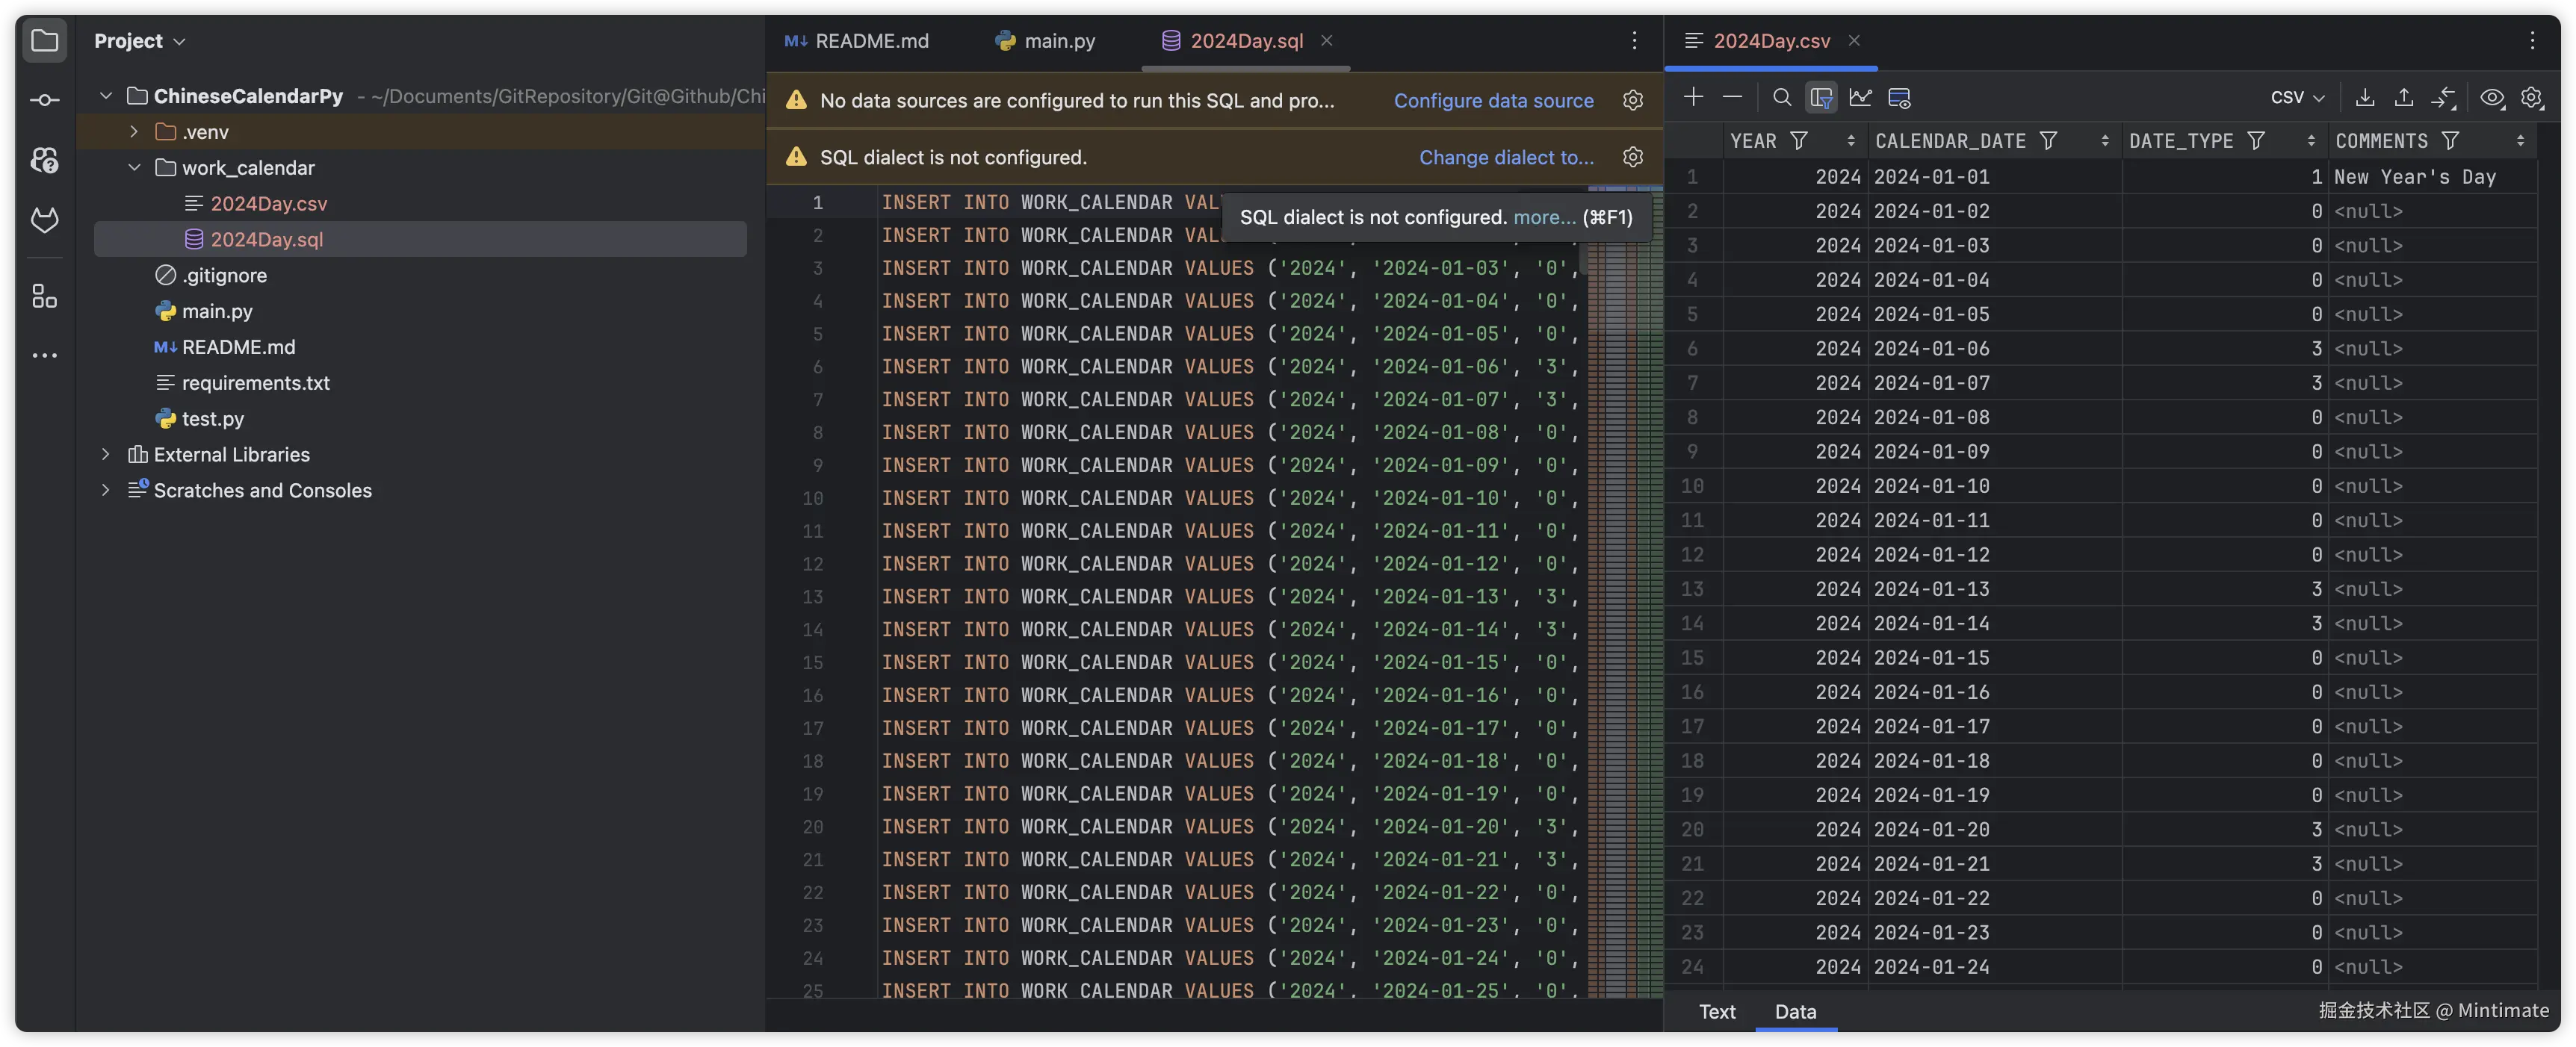2576x1047 pixels.
Task: Open the commit tool window icon
Action: point(44,100)
